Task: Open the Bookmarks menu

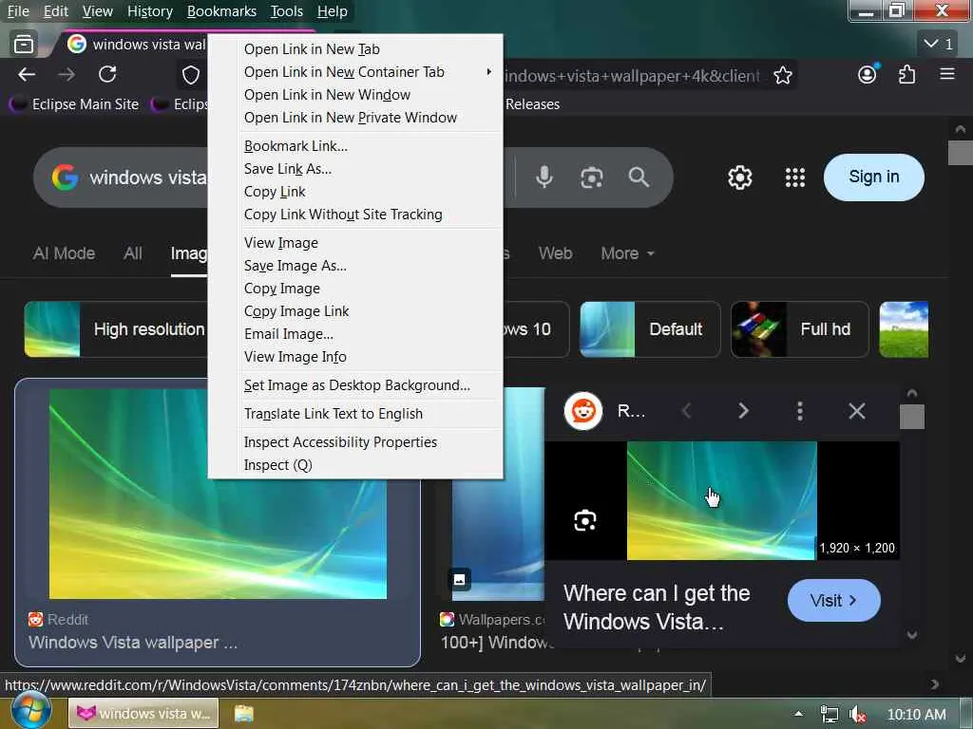Action: click(221, 11)
